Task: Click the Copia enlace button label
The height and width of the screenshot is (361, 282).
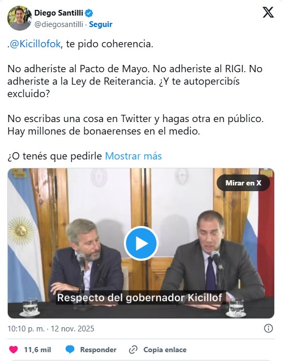Action: [165, 350]
